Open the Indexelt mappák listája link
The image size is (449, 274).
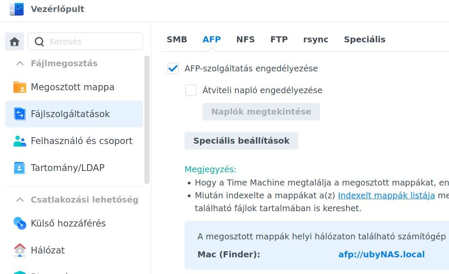[386, 195]
